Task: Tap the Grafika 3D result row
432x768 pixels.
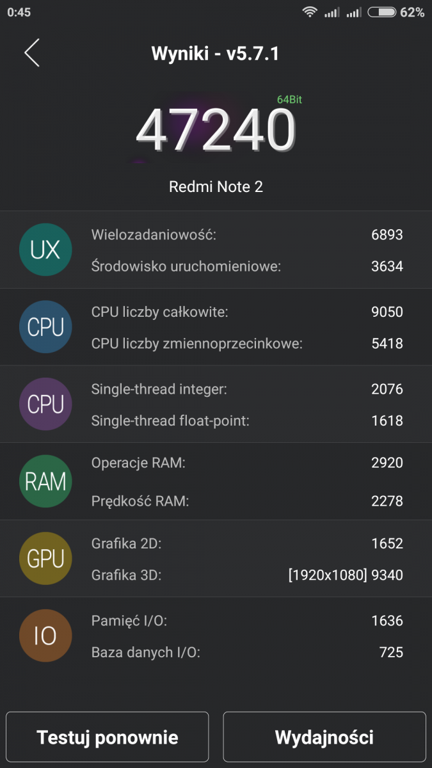Action: [247, 575]
